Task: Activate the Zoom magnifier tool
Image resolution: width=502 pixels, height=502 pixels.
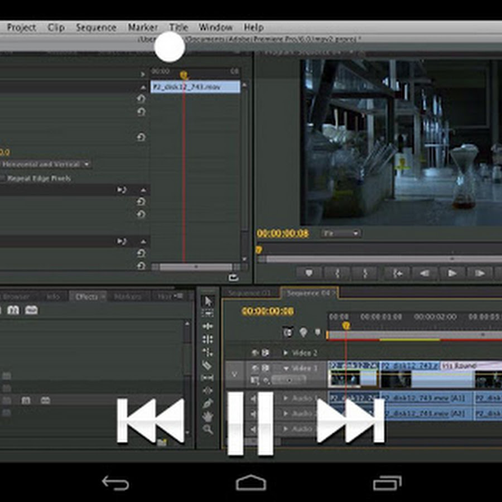Action: [x=208, y=429]
